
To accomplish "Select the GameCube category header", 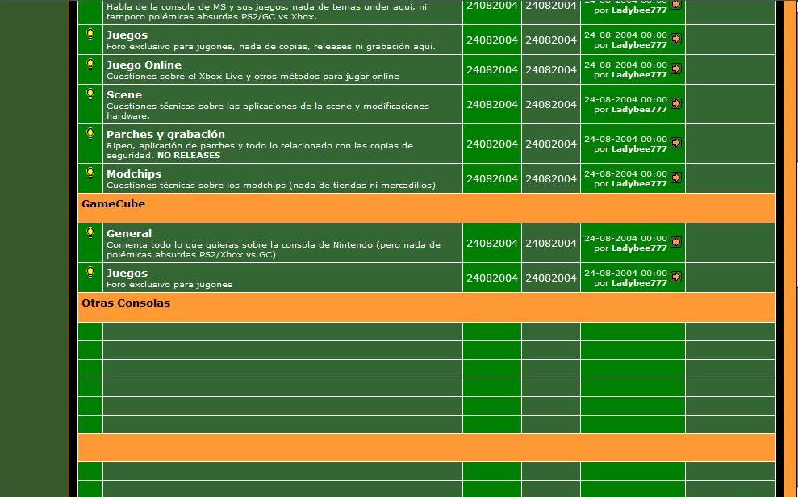I will tap(114, 204).
